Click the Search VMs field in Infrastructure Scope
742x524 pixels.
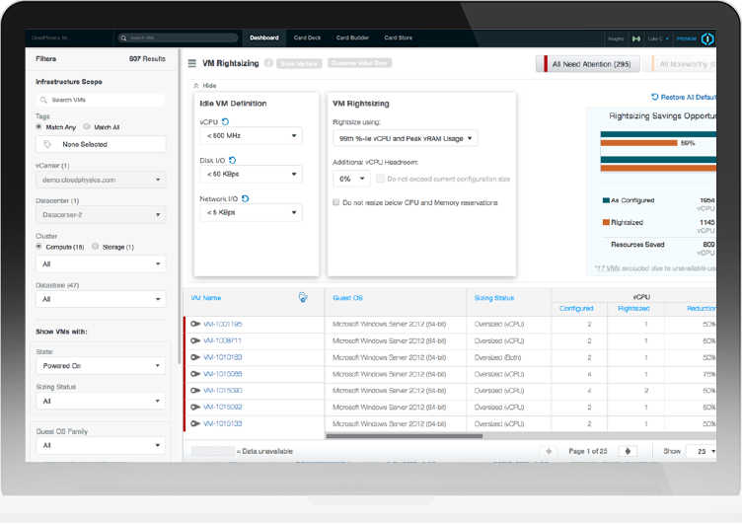tap(101, 100)
